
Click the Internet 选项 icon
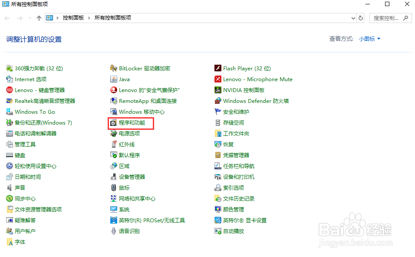tap(10, 79)
